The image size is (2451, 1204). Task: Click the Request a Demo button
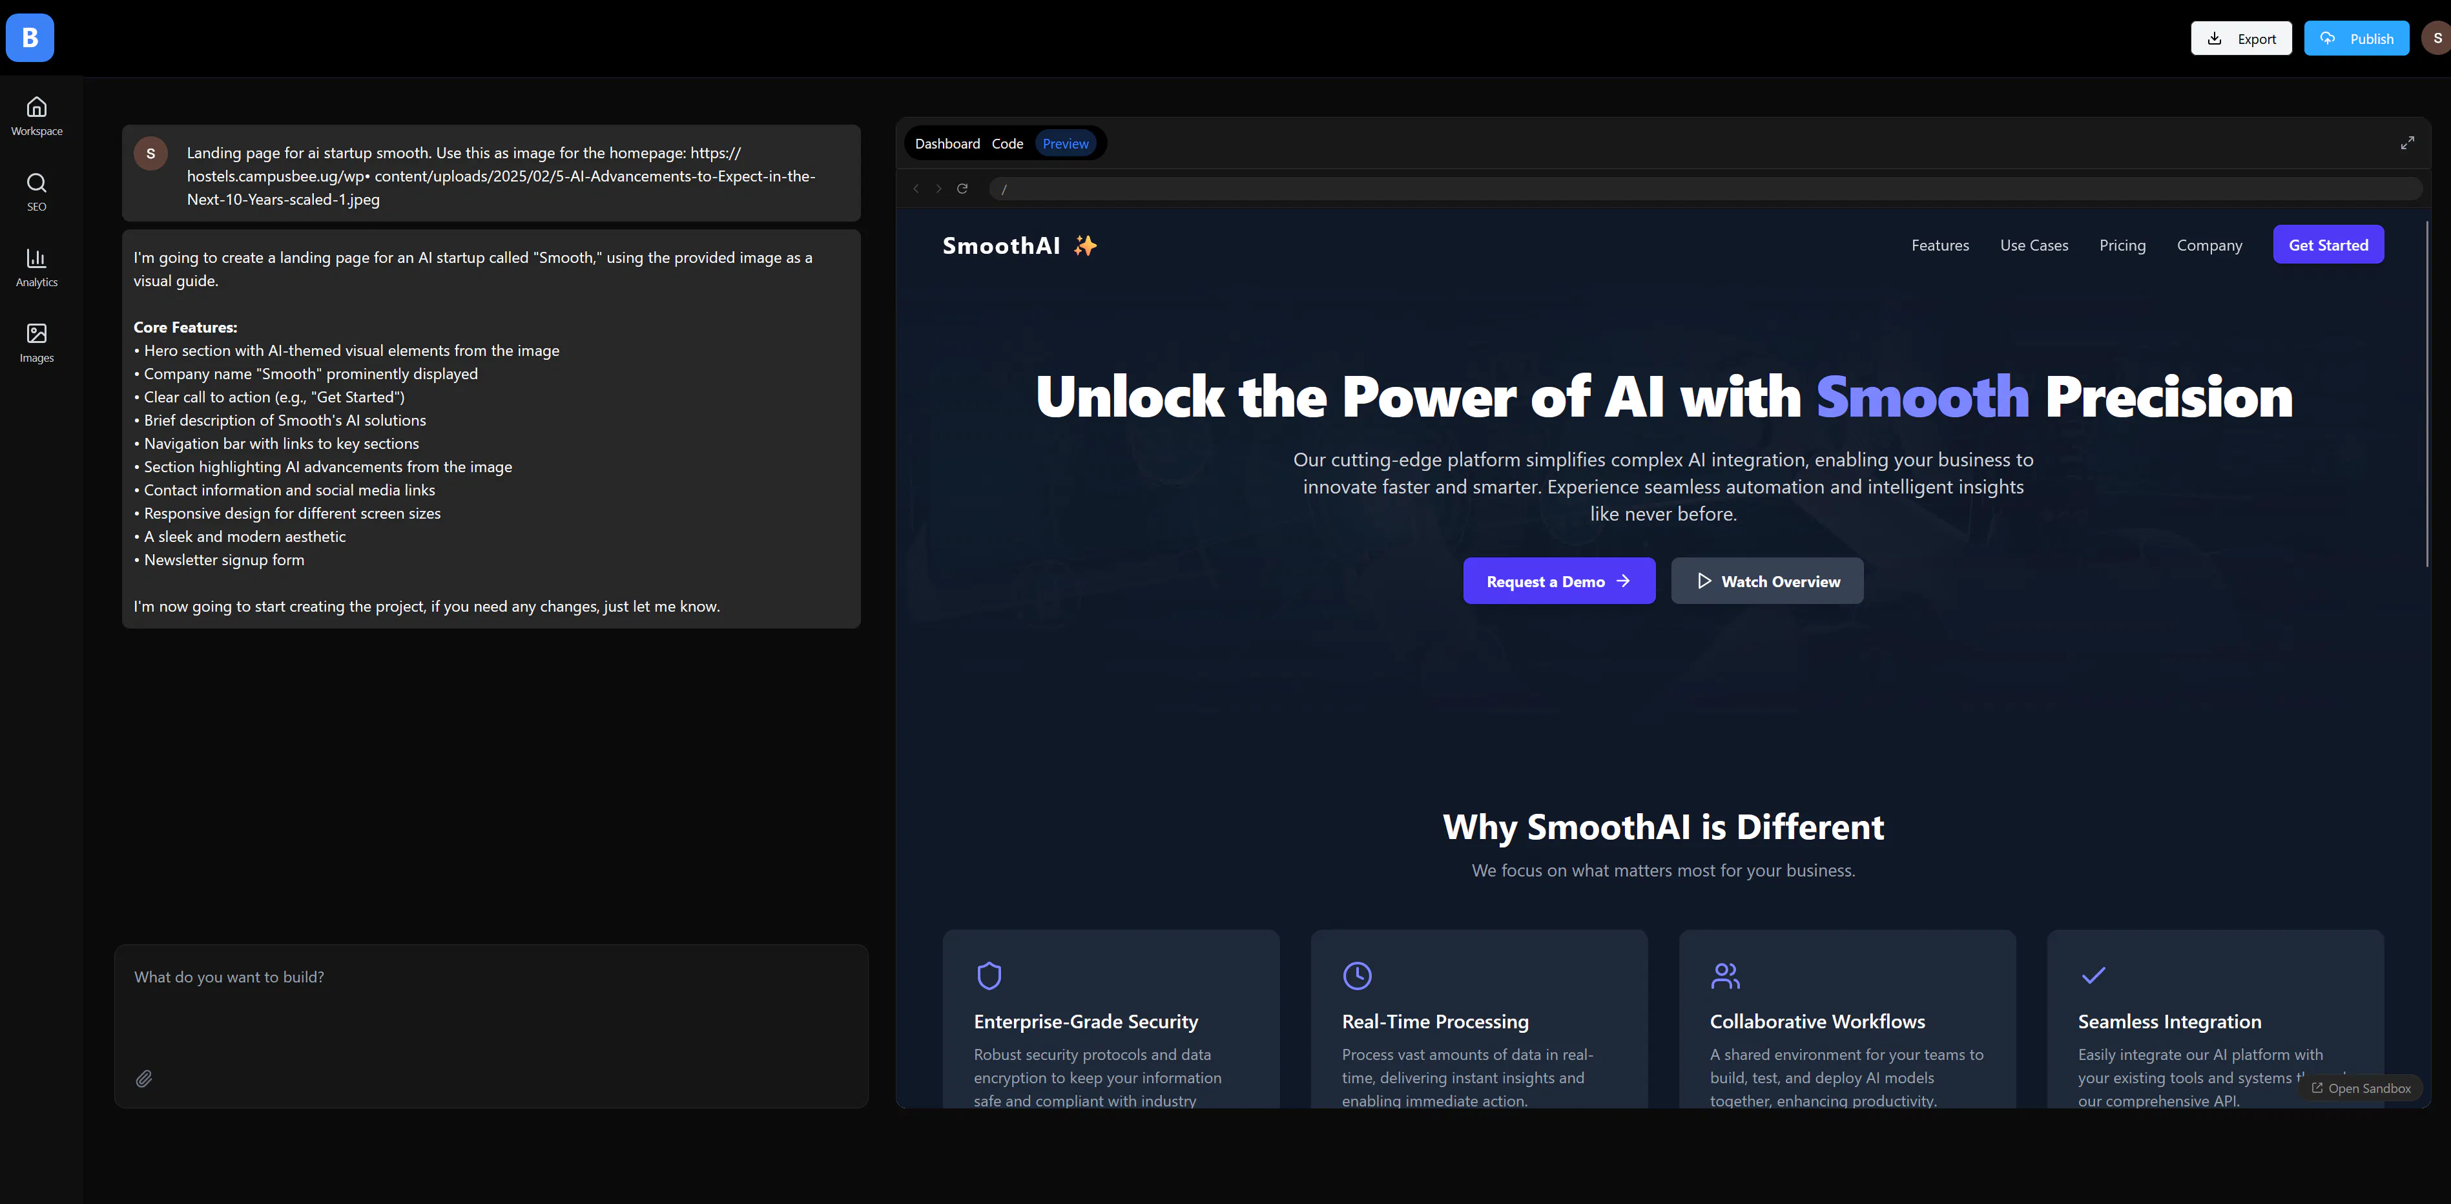(x=1560, y=581)
